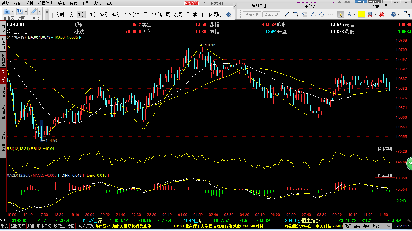412x231 pixels.
Task: Expand the 自选股 dropdown arrow
Action: (x=12, y=11)
